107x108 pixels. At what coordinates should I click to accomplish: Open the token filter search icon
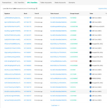pyautogui.click(x=106, y=14)
